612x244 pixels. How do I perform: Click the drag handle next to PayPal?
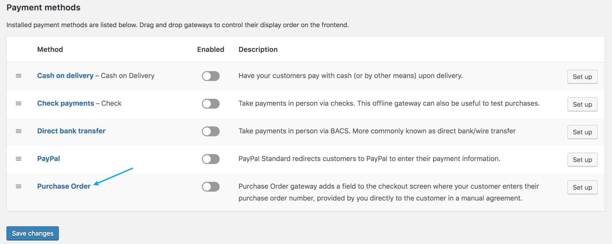pyautogui.click(x=18, y=159)
